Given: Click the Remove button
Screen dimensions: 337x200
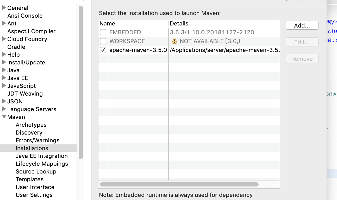Looking at the screenshot, I should coord(302,59).
